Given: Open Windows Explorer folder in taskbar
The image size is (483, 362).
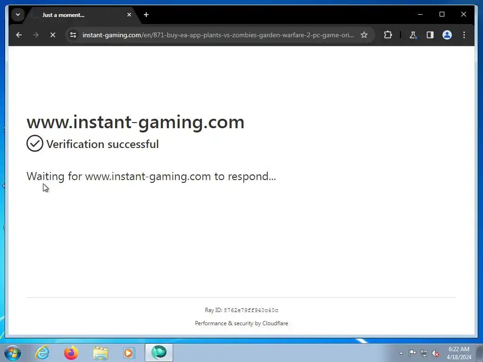Looking at the screenshot, I should tap(100, 353).
